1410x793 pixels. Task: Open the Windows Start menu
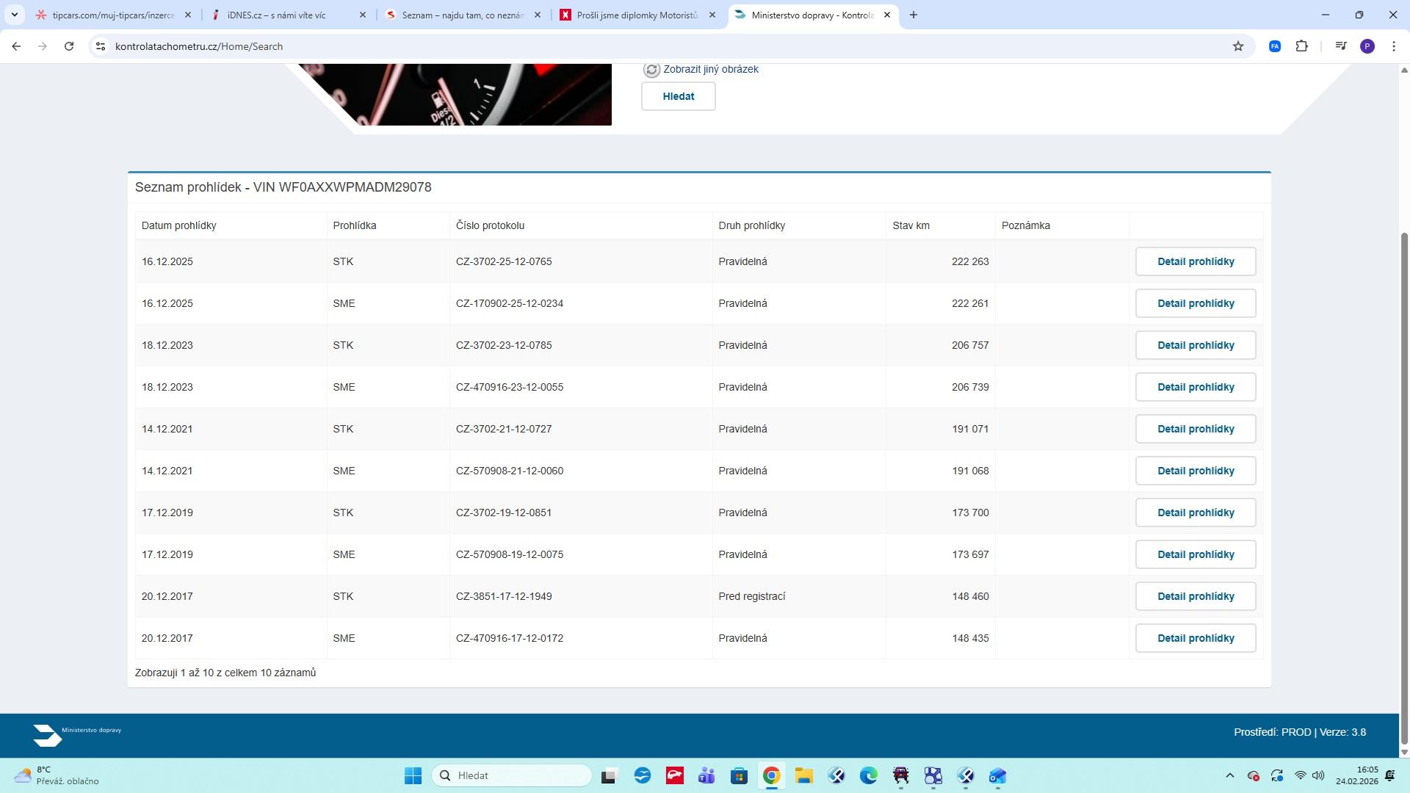coord(413,775)
